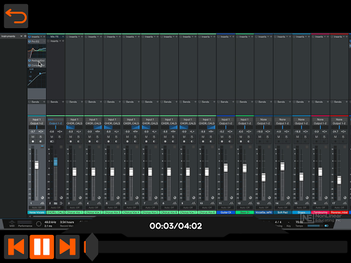Image resolution: width=351 pixels, height=263 pixels.
Task: Select the Soft Pad channel label
Action: 282,212
